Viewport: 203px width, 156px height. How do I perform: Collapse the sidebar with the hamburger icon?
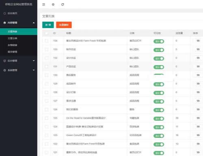point(44,4)
